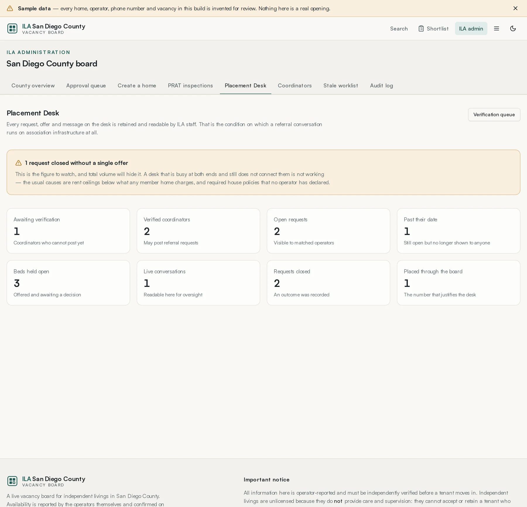Screen dimensions: 527x507
Task: Select the Awaiting verification card
Action: coord(68,231)
